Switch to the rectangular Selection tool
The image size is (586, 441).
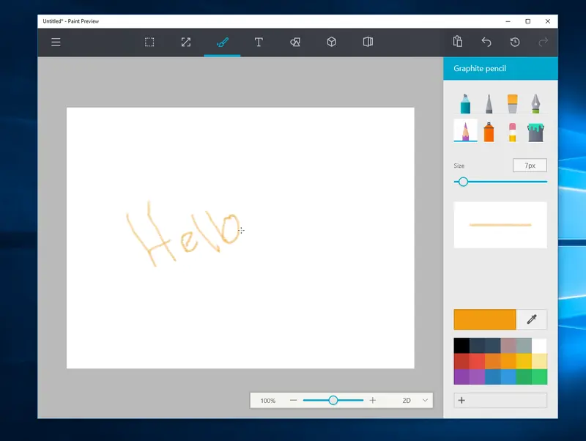coord(149,42)
